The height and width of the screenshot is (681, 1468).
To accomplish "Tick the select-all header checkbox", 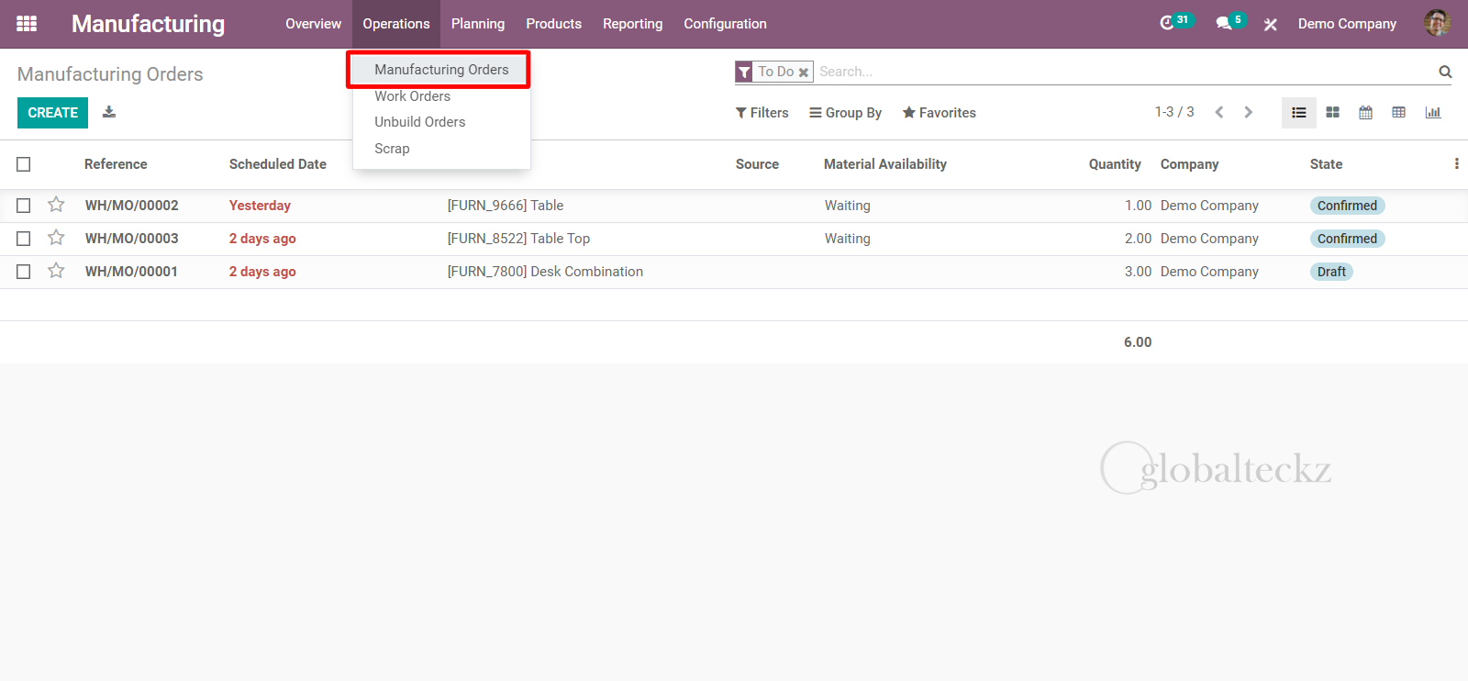I will [24, 164].
